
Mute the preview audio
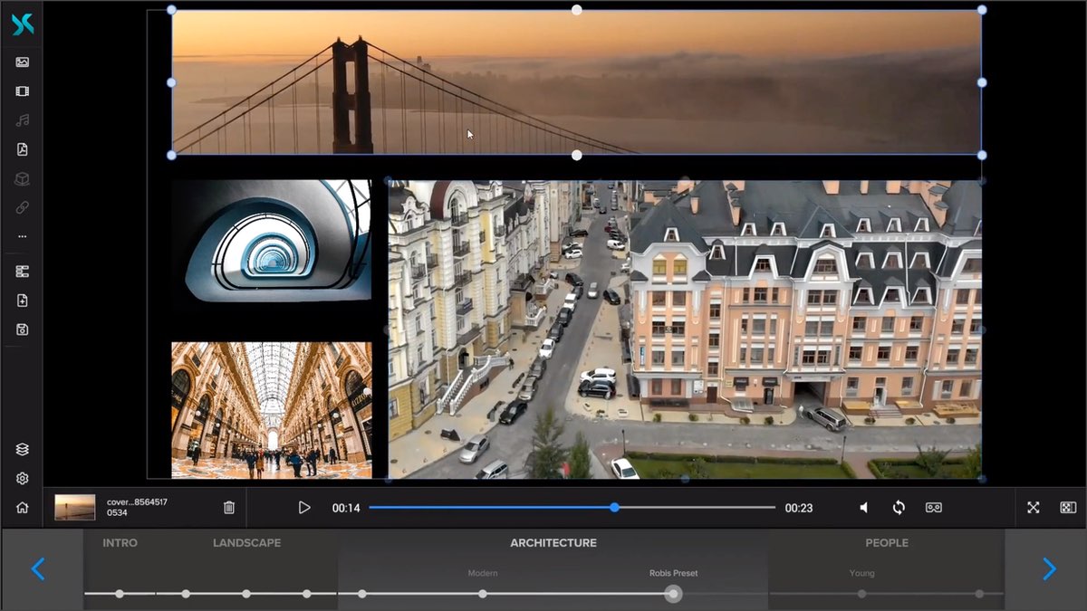(862, 508)
